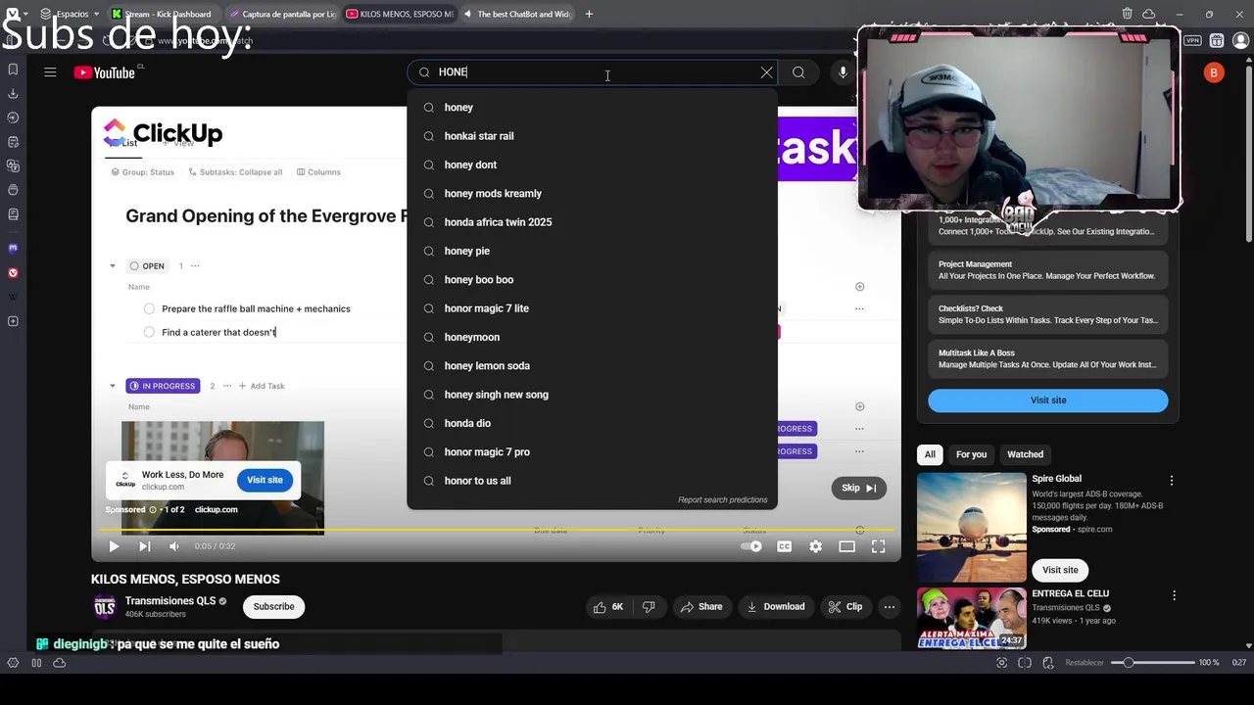Dislike the video with thumbs down
The height and width of the screenshot is (705, 1254).
pyautogui.click(x=649, y=607)
